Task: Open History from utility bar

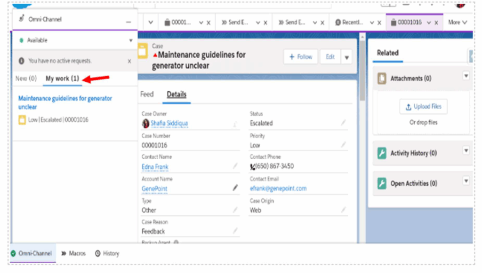Action: (107, 253)
